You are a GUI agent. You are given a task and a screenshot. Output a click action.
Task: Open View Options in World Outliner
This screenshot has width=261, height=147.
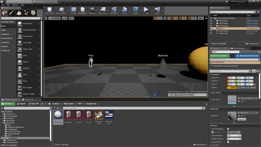pyautogui.click(x=252, y=44)
